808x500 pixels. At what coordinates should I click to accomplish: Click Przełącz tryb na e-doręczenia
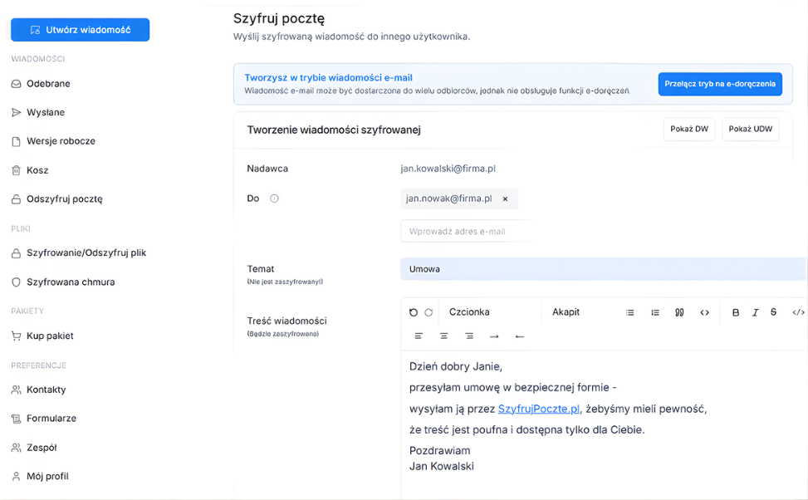720,84
